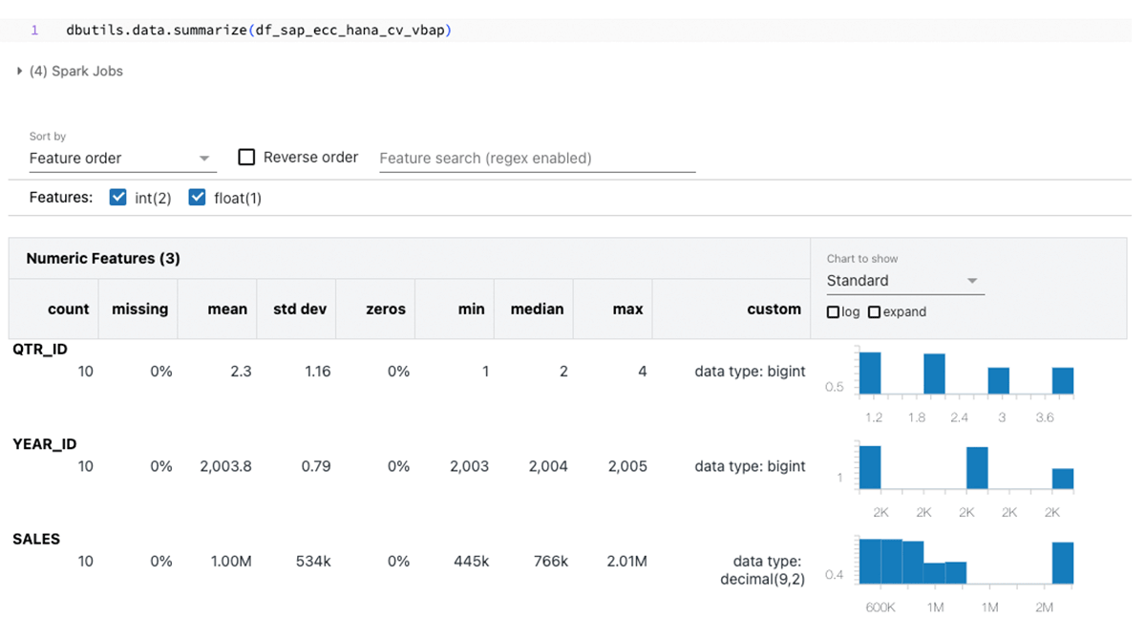The image size is (1146, 641).
Task: Enable the Reverse order checkbox
Action: (x=246, y=157)
